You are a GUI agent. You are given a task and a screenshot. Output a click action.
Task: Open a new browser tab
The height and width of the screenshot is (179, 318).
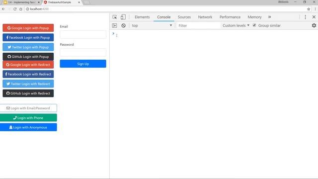[x=86, y=2]
